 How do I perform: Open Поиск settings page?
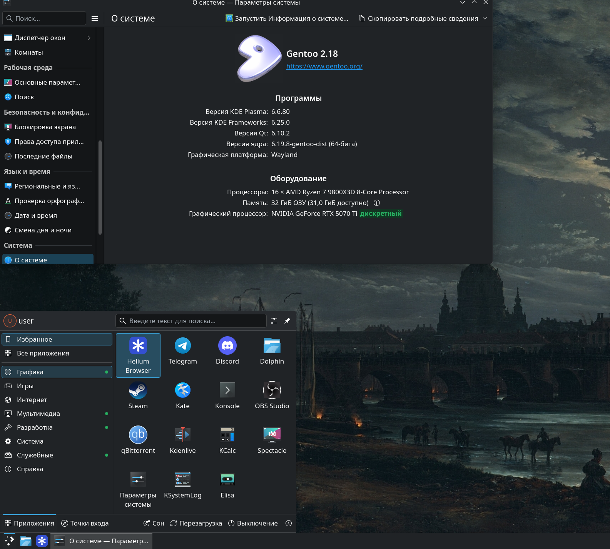click(x=48, y=97)
